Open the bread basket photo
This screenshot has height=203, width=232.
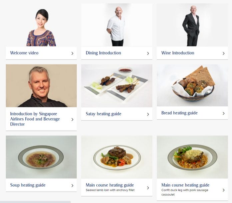click(x=192, y=85)
